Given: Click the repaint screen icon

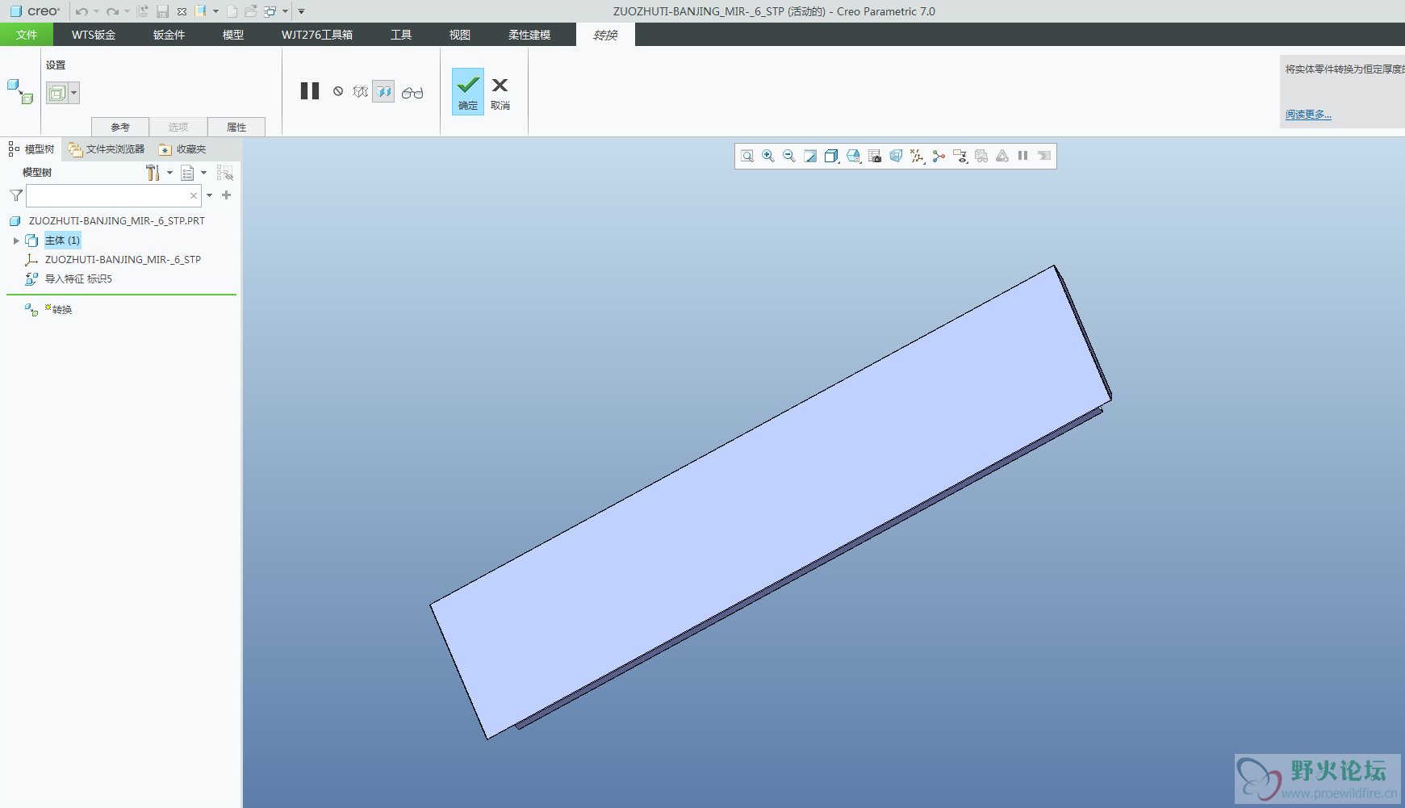Looking at the screenshot, I should click(x=810, y=156).
